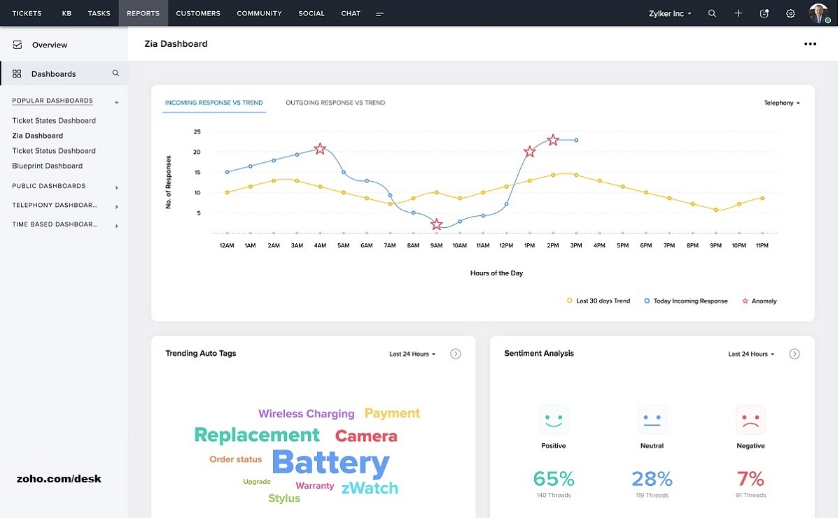The image size is (840, 518).
Task: Open the three-dot more options menu
Action: [x=810, y=44]
